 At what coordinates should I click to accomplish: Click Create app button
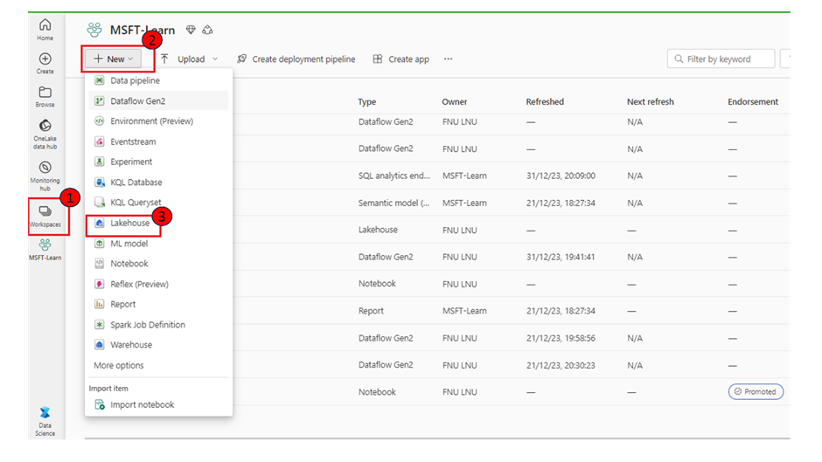coord(401,59)
